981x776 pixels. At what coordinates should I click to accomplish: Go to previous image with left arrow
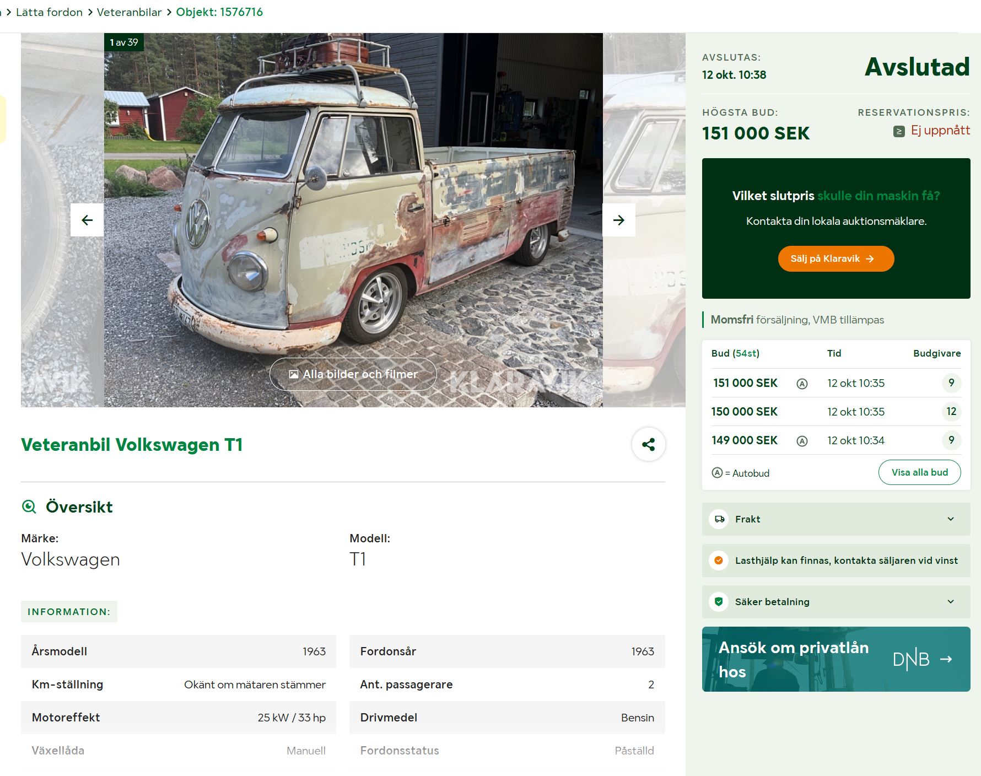(x=87, y=220)
